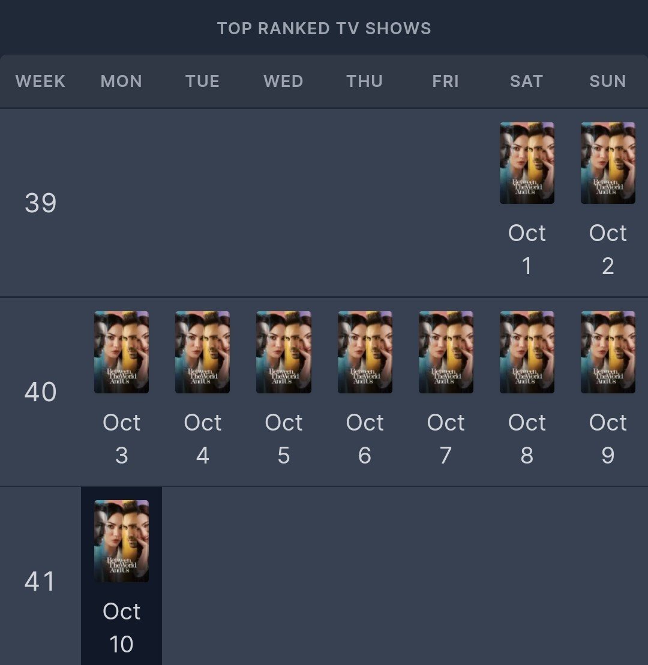Click week number 41 row label
This screenshot has height=665, width=648.
coord(40,582)
